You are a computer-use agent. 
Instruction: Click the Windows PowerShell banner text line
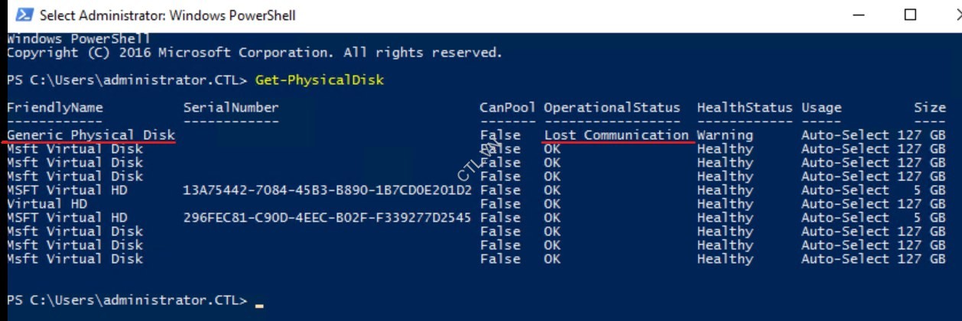pos(79,39)
